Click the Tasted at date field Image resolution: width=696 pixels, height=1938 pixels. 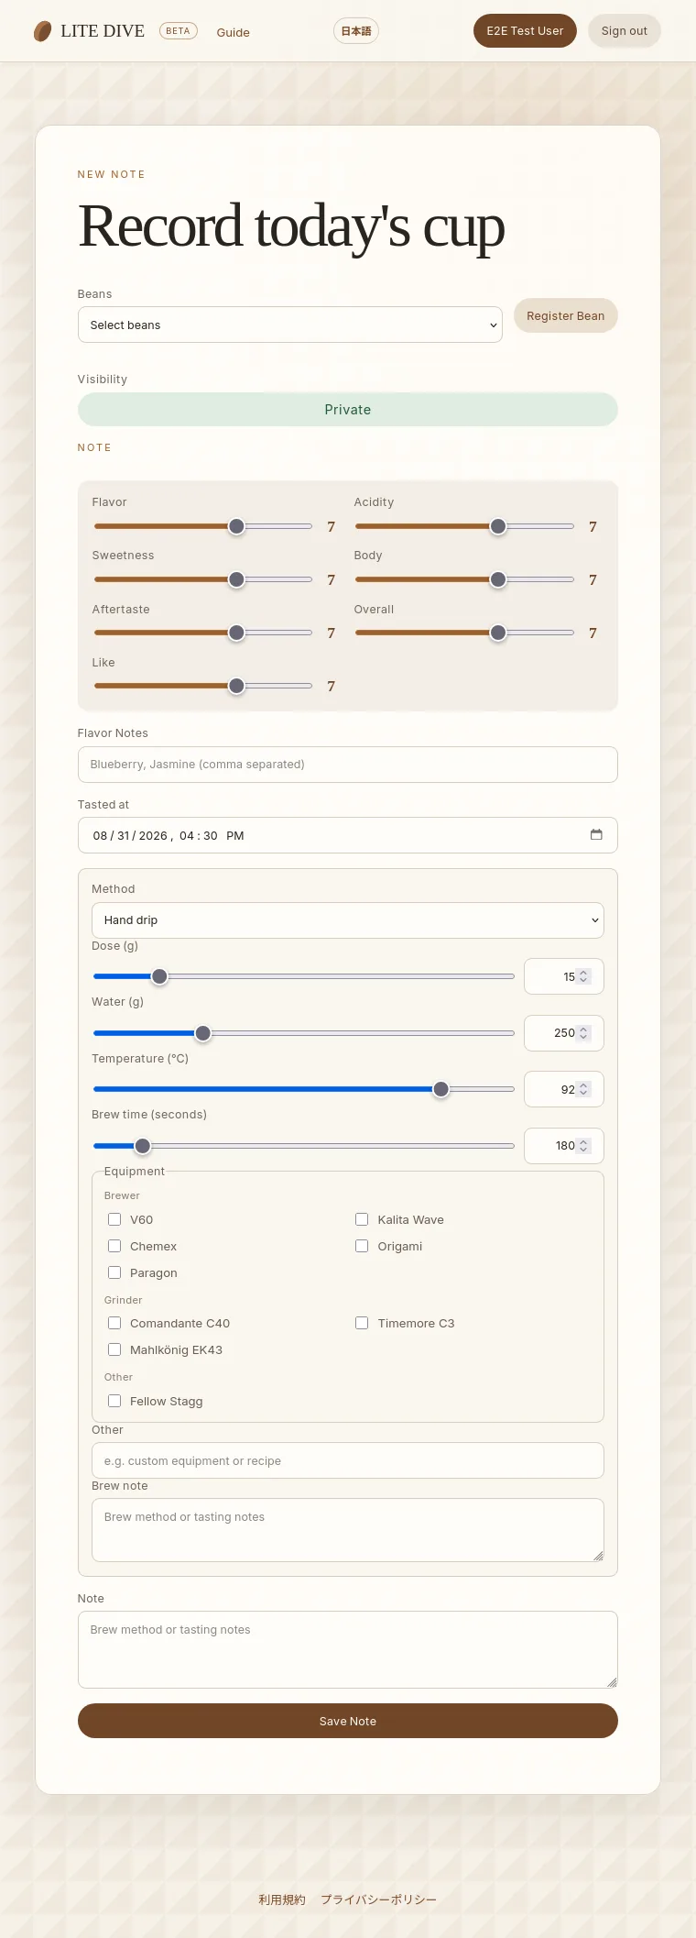click(348, 835)
